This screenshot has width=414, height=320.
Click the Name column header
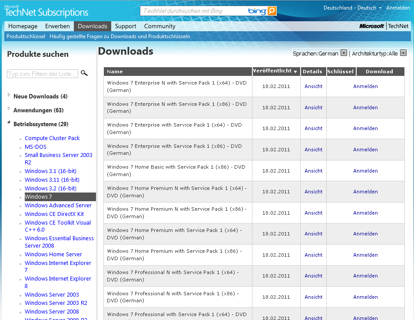tap(178, 72)
